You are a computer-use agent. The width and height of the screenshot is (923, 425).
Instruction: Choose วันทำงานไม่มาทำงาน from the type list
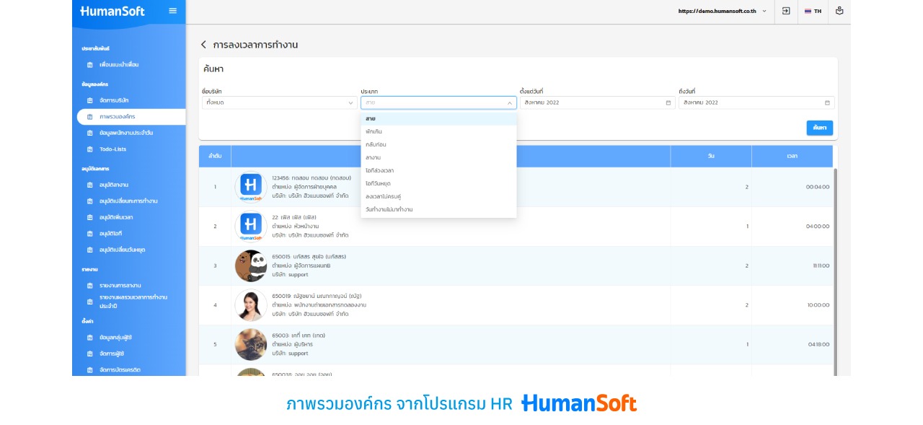[438, 209]
